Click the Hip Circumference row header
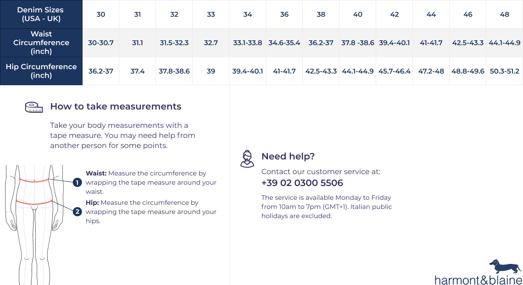The height and width of the screenshot is (285, 523). [41, 71]
